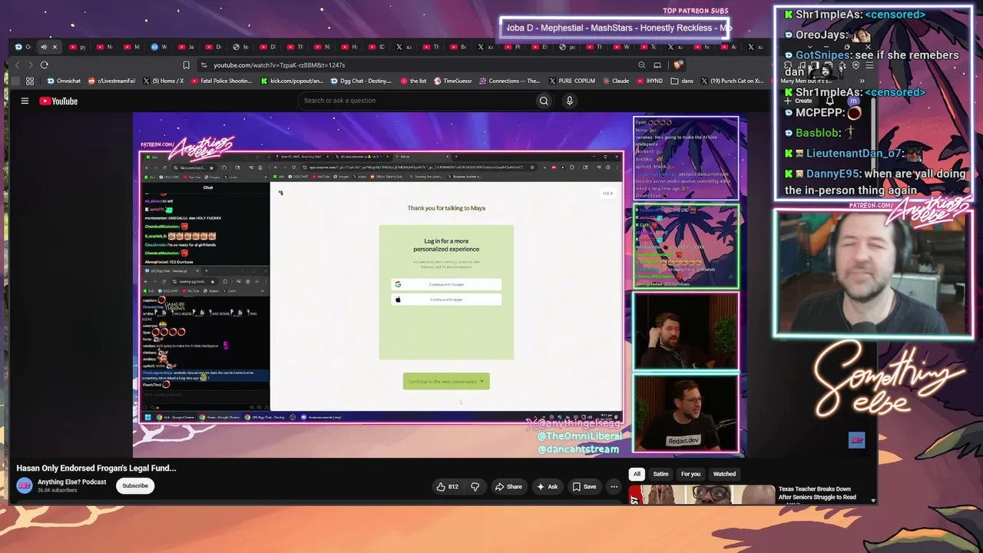983x553 pixels.
Task: Open the TimeGuessr bookmark
Action: [x=452, y=81]
